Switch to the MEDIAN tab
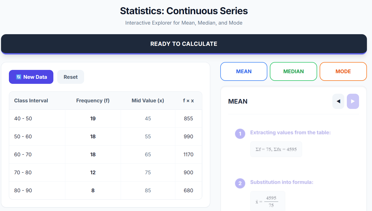This screenshot has width=372, height=211. point(293,71)
